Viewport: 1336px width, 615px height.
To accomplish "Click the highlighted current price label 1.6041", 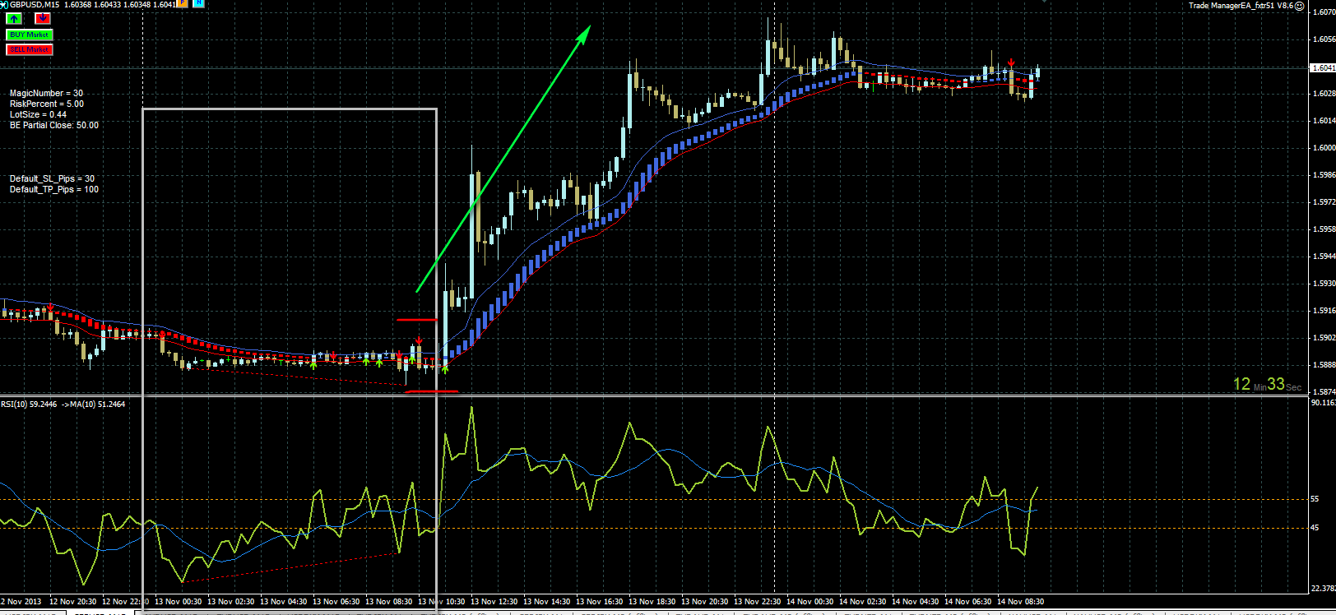I will pyautogui.click(x=1322, y=67).
